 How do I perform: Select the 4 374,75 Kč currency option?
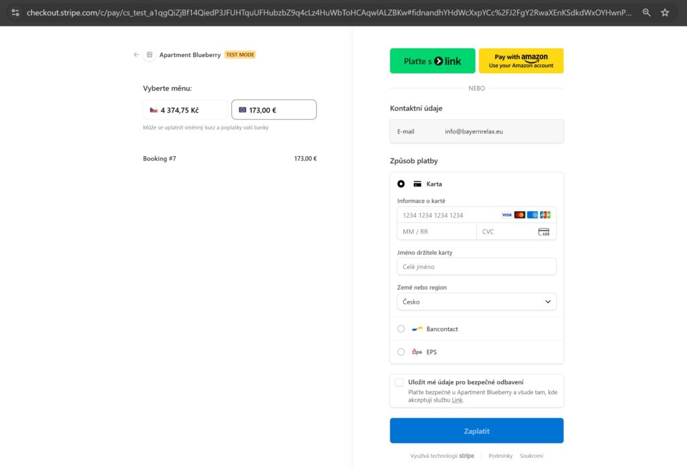[185, 110]
